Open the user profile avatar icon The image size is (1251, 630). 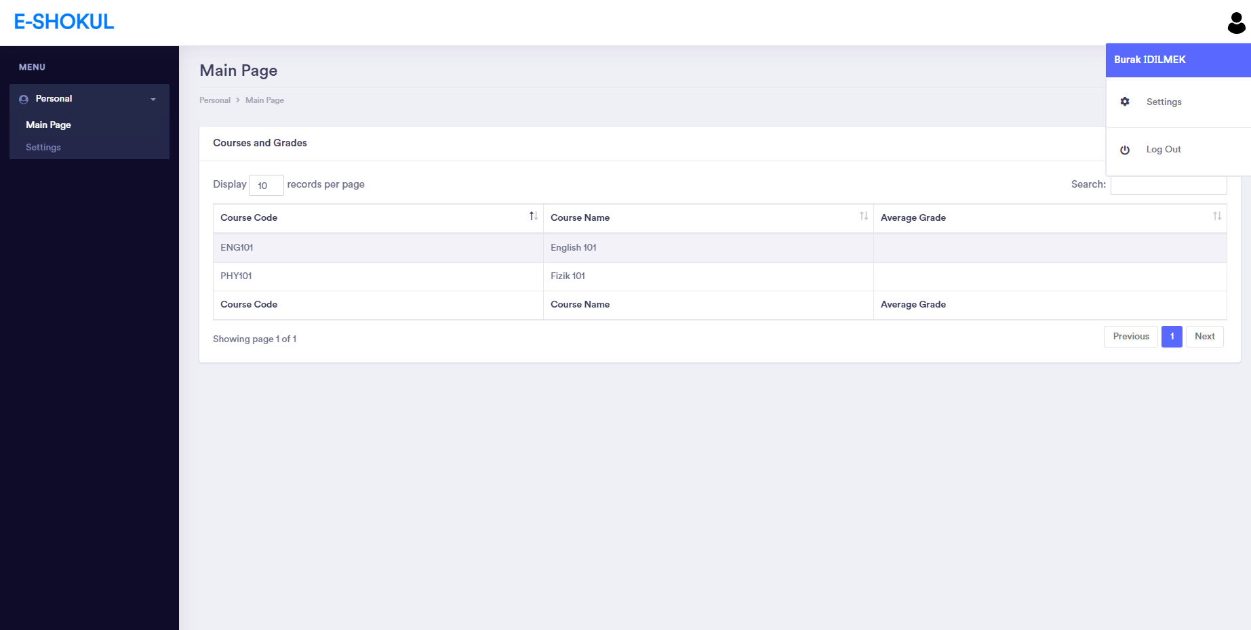click(1236, 22)
